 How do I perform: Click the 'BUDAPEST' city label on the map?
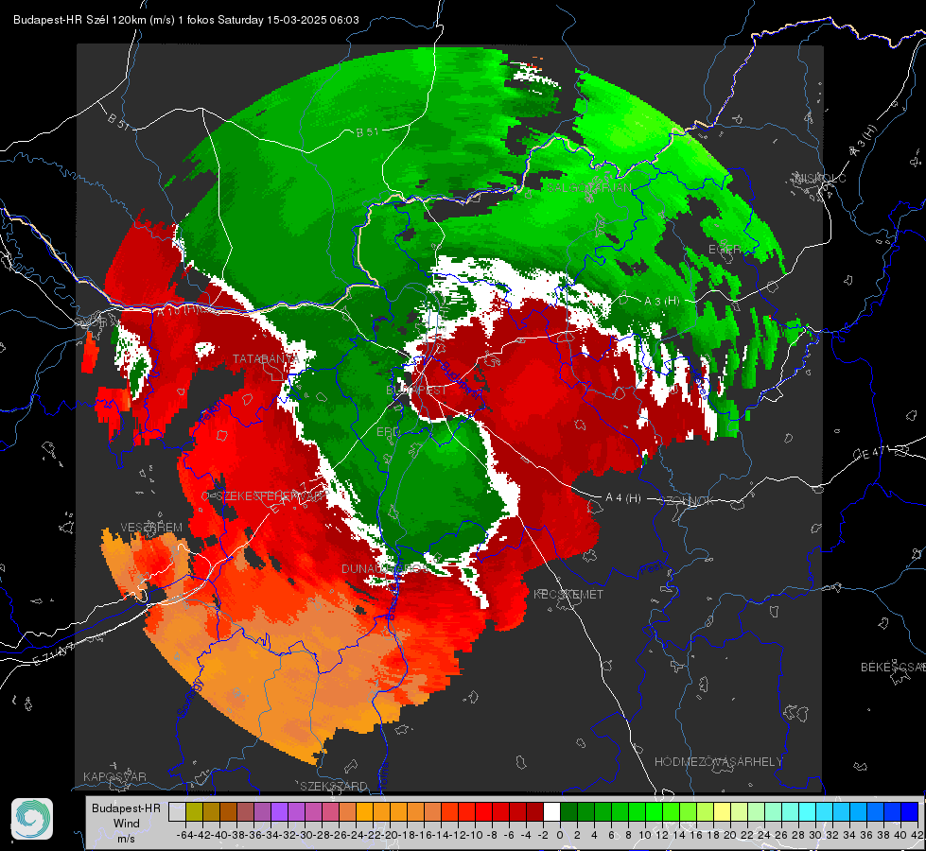[416, 391]
